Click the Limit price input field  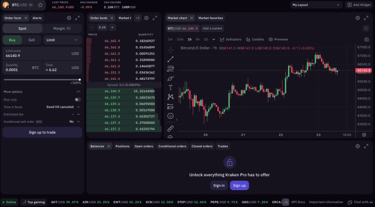pos(42,54)
